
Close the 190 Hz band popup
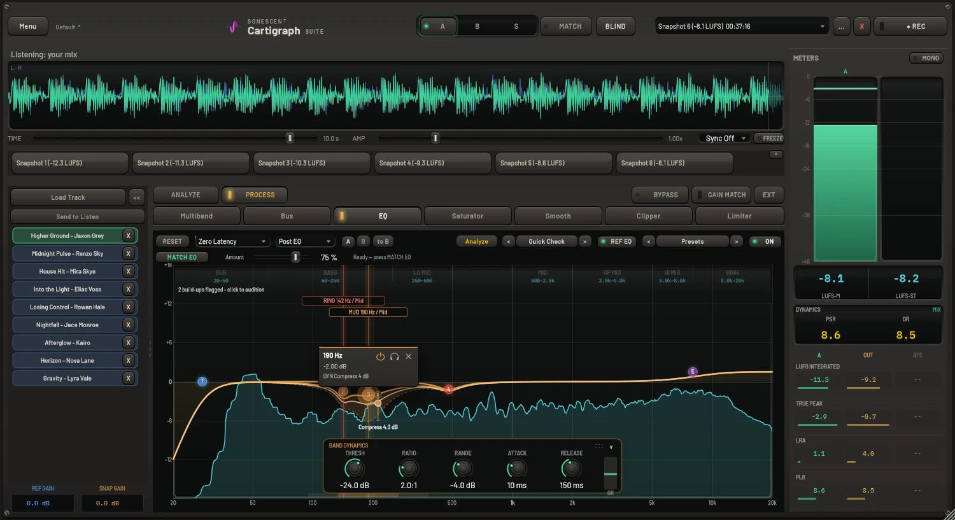coord(409,356)
